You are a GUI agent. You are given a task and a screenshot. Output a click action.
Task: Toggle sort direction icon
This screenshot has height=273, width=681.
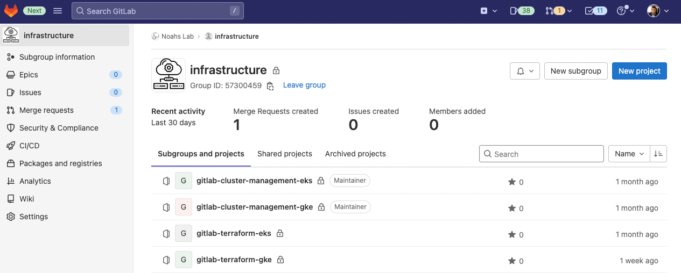tap(658, 154)
